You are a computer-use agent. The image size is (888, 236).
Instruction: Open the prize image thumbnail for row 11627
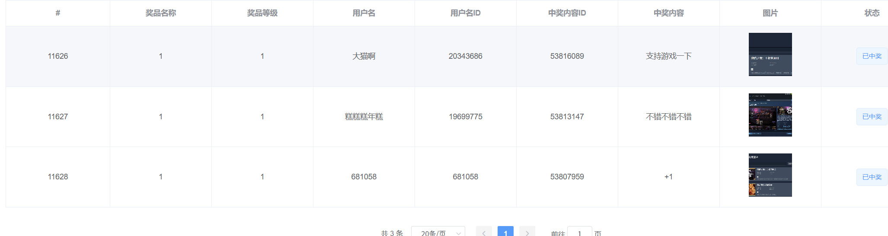click(770, 115)
